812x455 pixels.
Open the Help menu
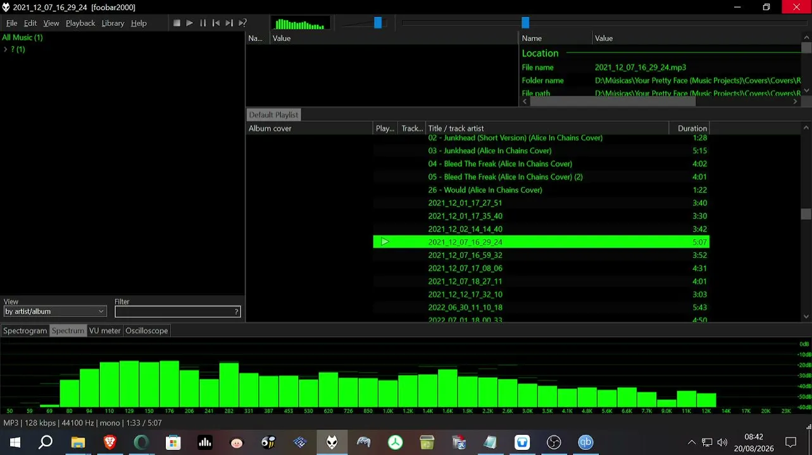point(139,23)
